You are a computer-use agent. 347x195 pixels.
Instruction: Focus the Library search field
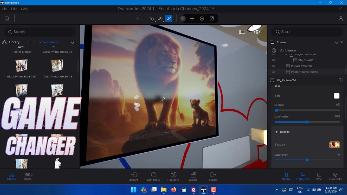tap(40, 32)
